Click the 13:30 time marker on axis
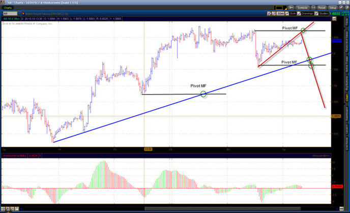Screen dimensions: 350x213 click(148, 149)
